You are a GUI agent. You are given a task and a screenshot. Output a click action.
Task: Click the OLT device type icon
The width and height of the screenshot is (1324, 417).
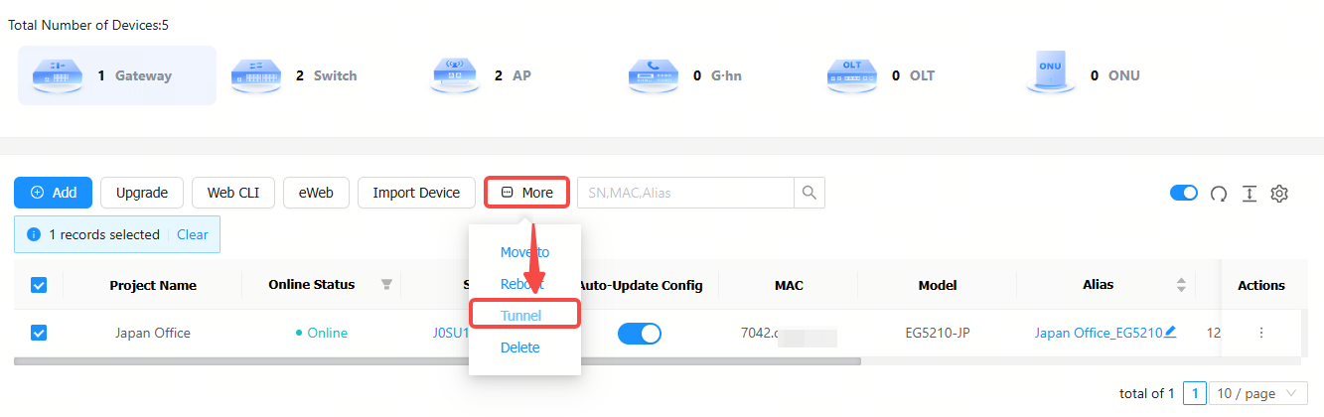click(x=853, y=75)
